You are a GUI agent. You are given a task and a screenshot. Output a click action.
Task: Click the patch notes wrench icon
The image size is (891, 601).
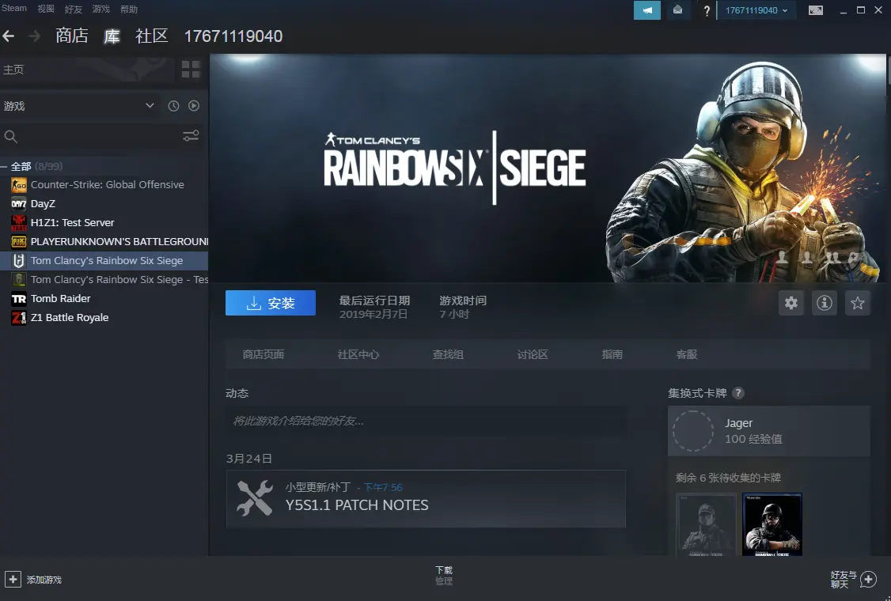click(x=255, y=498)
